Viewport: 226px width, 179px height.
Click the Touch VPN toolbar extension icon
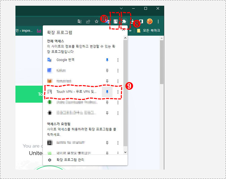tap(116, 22)
